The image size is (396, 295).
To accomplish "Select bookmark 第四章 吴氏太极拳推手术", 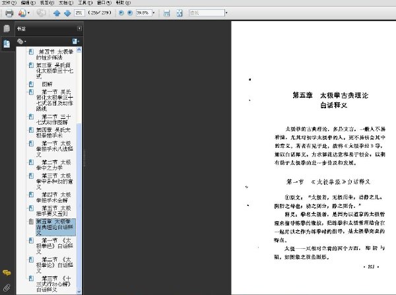I will click(53, 133).
